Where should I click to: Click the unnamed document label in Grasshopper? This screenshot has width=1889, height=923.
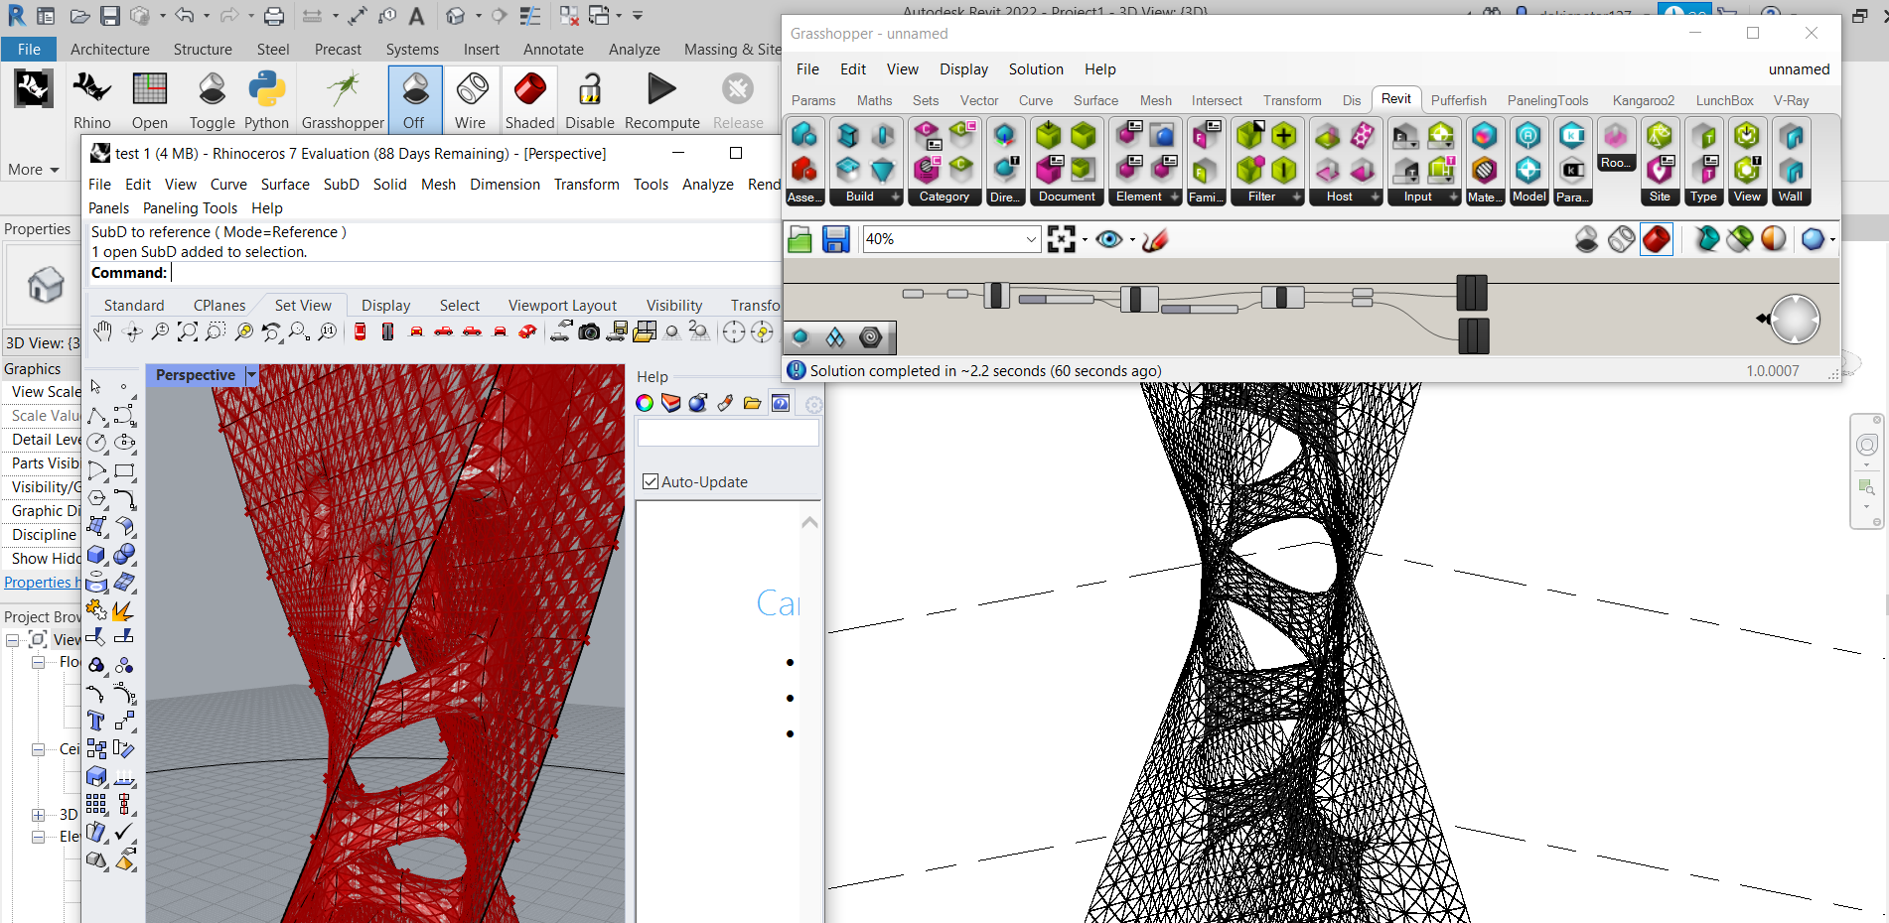pos(1799,69)
